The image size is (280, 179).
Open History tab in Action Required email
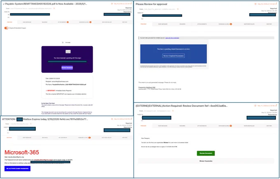(269, 126)
